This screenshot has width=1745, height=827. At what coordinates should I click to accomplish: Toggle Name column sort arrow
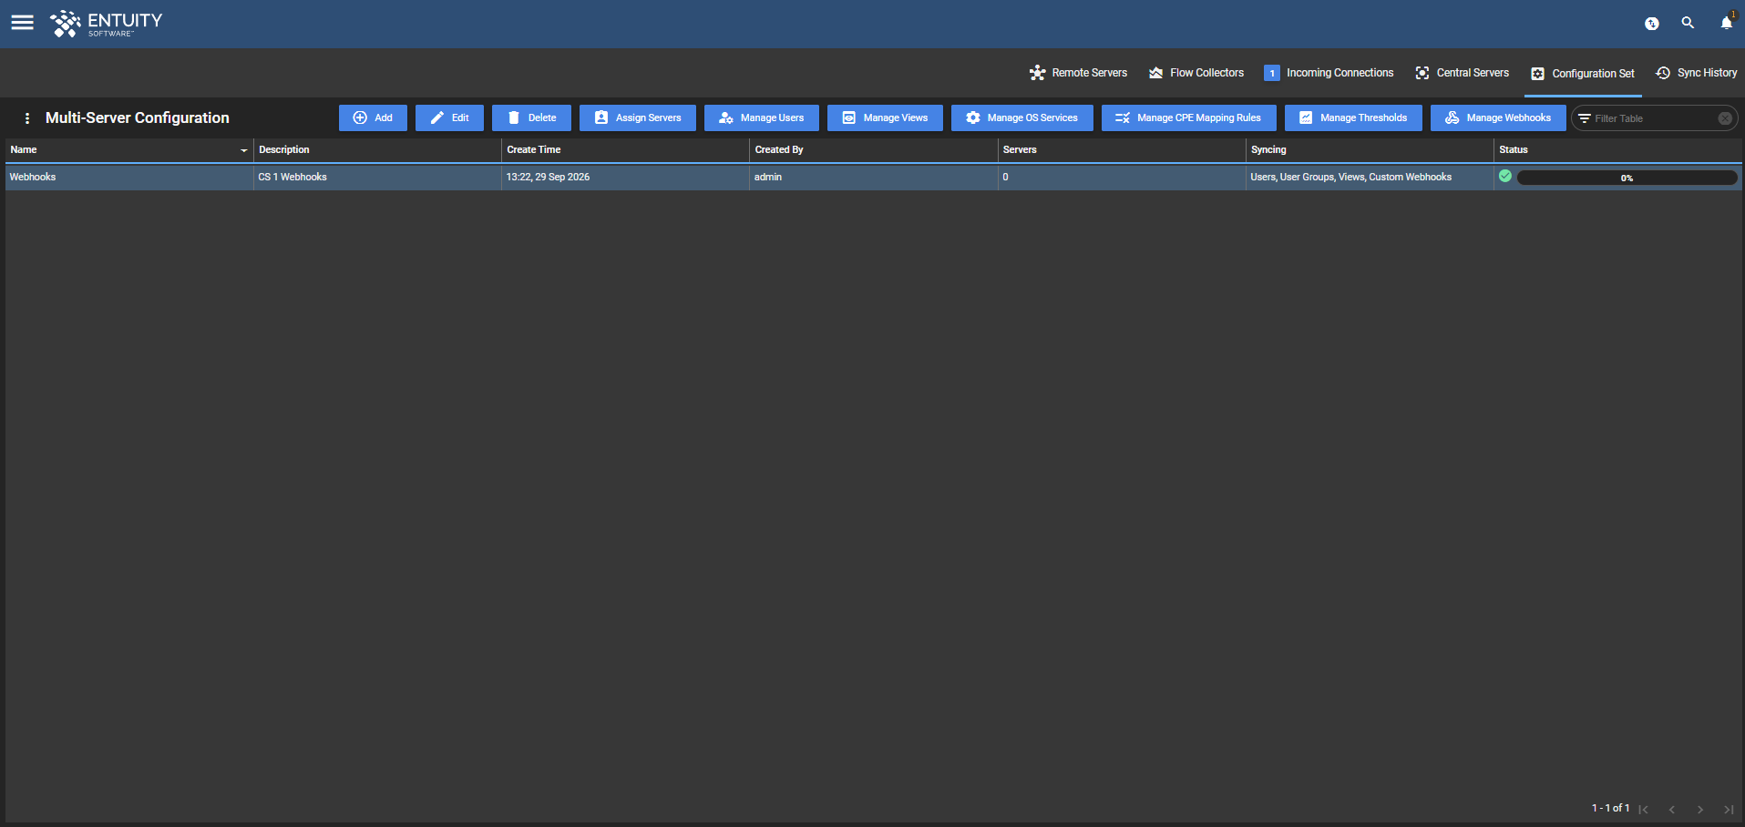point(243,150)
